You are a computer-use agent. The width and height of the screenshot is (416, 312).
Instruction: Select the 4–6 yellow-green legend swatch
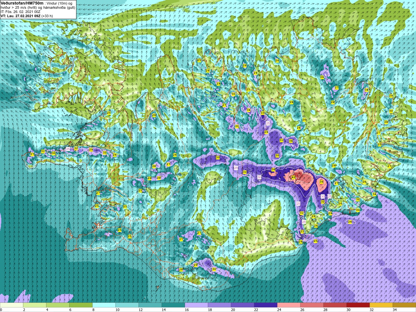[x=58, y=305]
